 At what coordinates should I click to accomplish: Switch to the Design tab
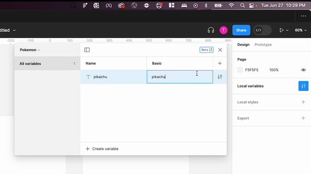[243, 44]
